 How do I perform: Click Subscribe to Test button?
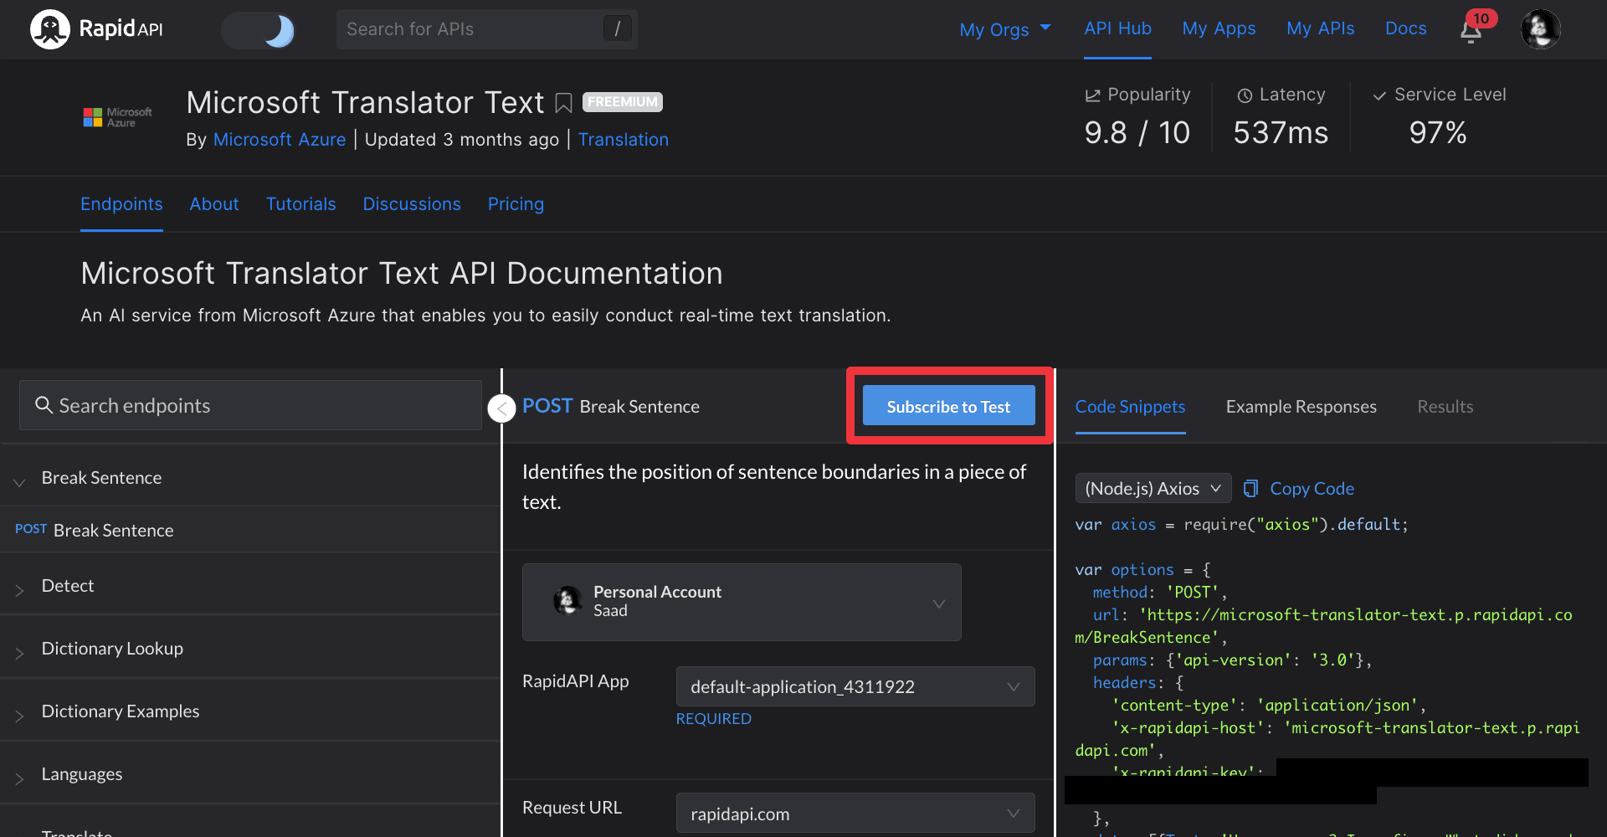(x=948, y=406)
